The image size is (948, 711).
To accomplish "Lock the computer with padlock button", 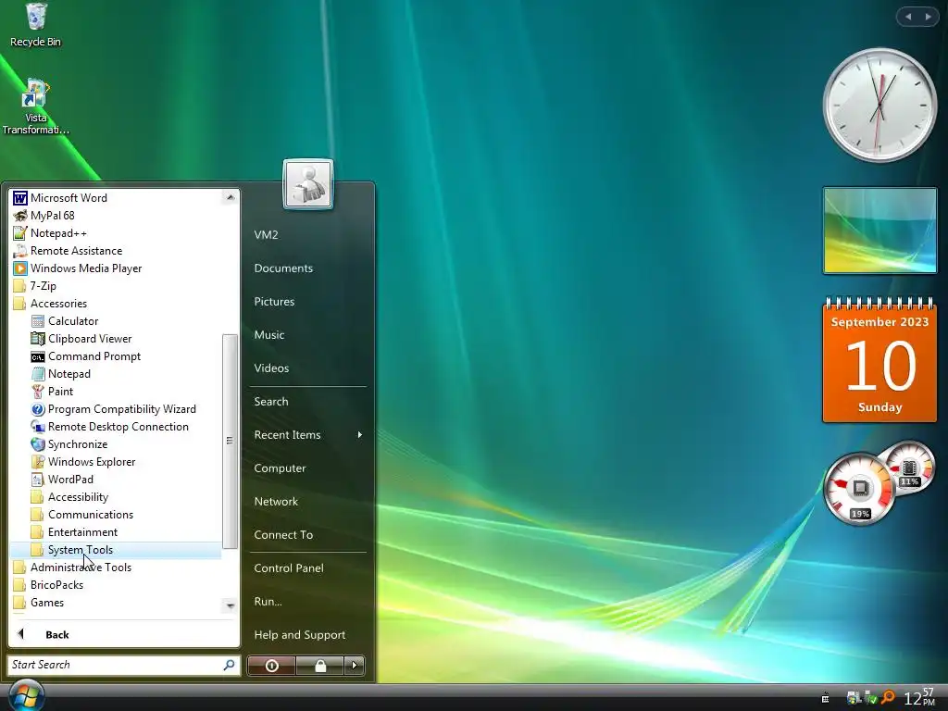I will pyautogui.click(x=319, y=666).
